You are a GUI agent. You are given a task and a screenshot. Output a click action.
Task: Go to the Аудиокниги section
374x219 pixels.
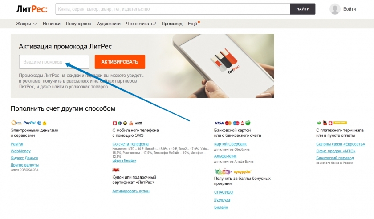(109, 24)
